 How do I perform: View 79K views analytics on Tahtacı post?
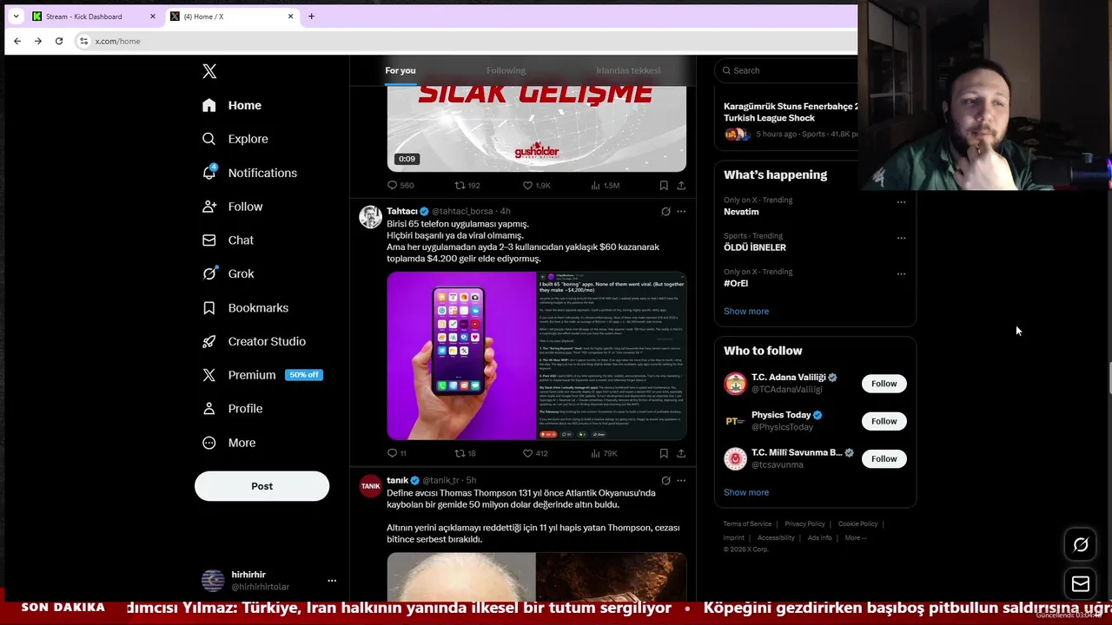coord(604,453)
